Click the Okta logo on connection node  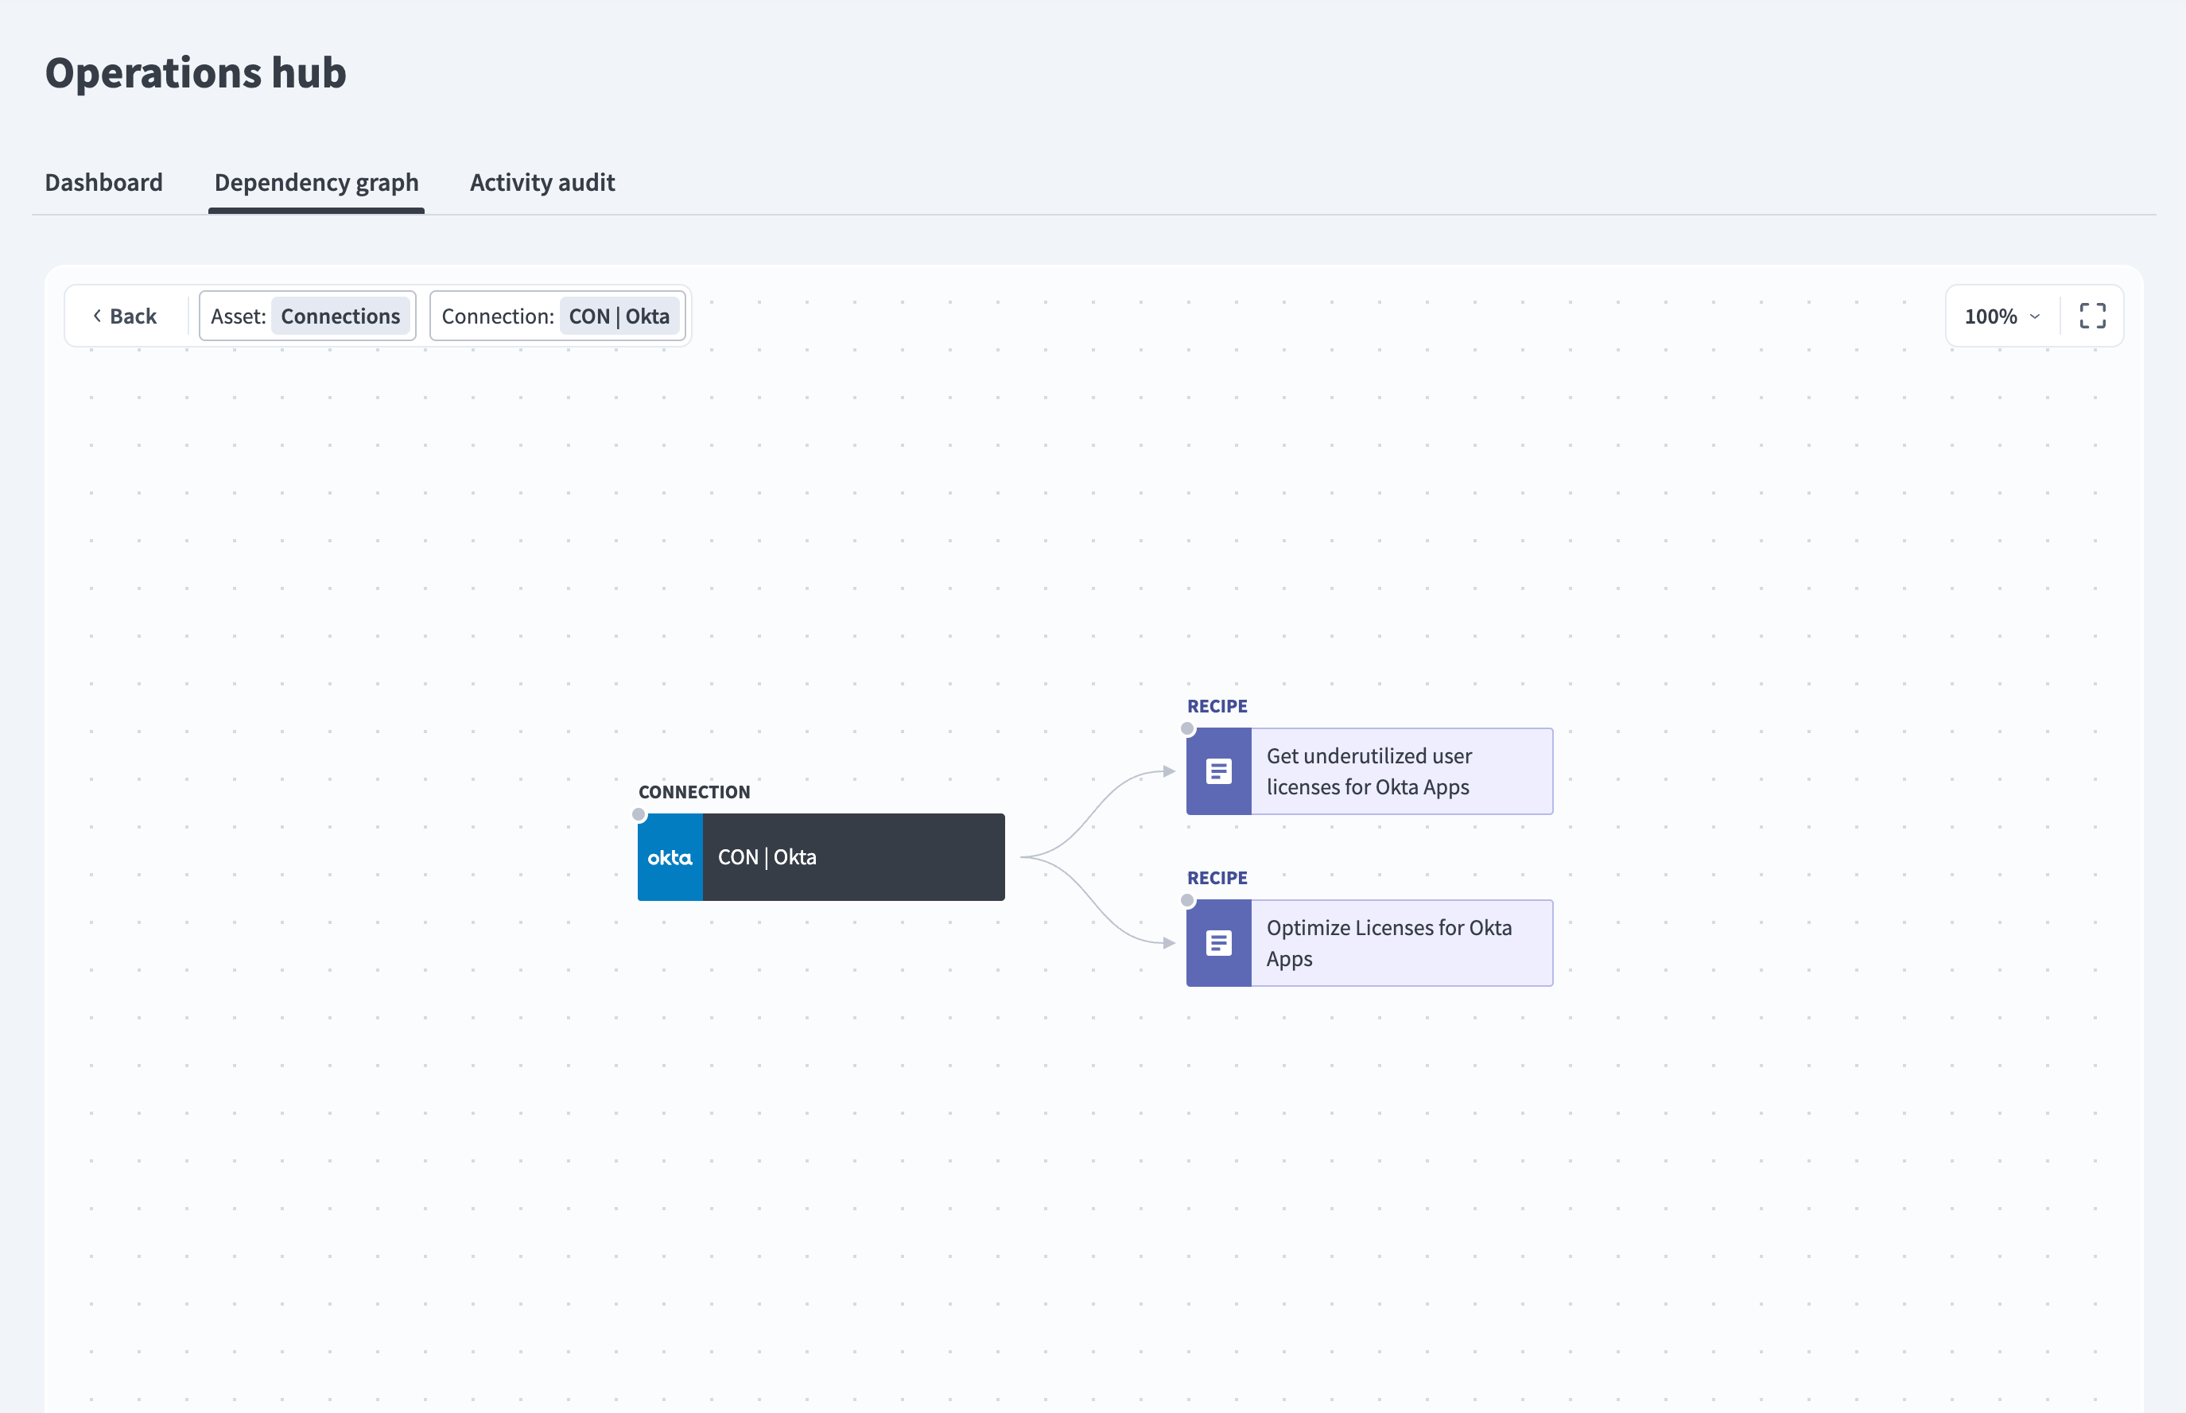pos(670,857)
